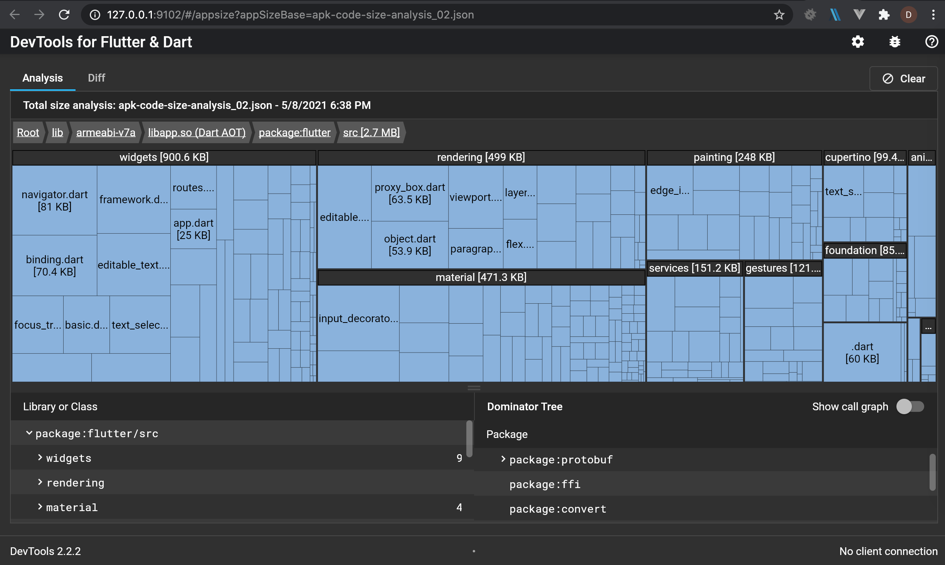Click browser forward arrow
This screenshot has height=565, width=945.
pyautogui.click(x=39, y=15)
